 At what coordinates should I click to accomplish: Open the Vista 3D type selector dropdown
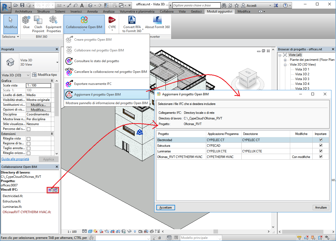tap(57, 62)
